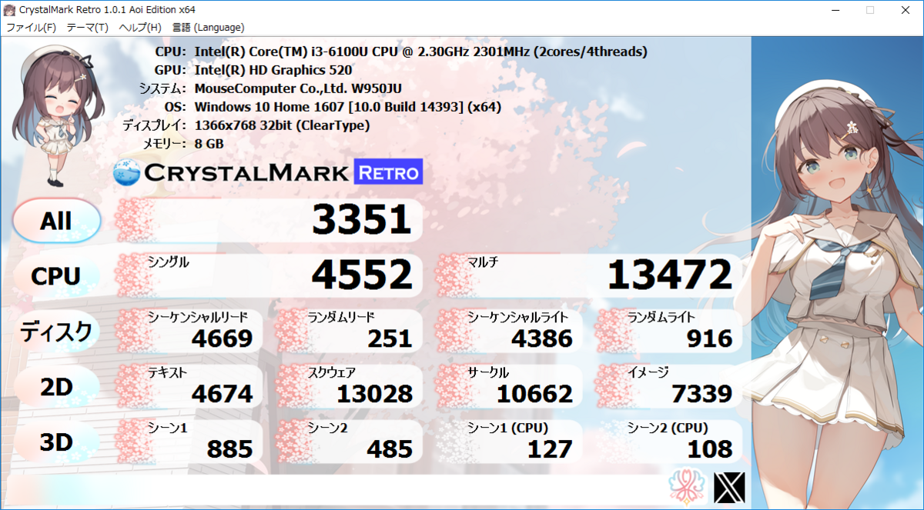Click the purple RETRO badge icon
924x510 pixels.
pyautogui.click(x=387, y=172)
